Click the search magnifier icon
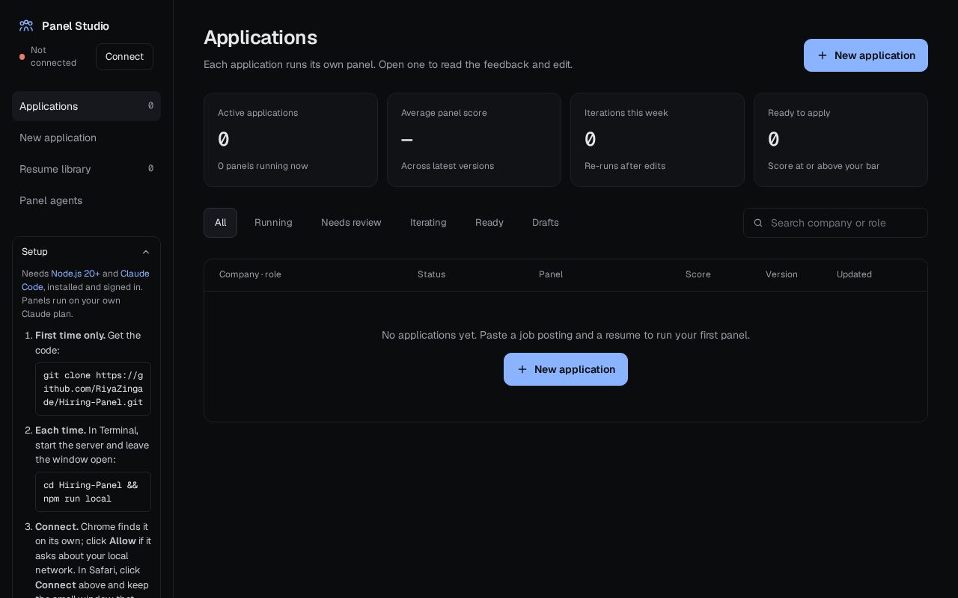 pyautogui.click(x=758, y=223)
